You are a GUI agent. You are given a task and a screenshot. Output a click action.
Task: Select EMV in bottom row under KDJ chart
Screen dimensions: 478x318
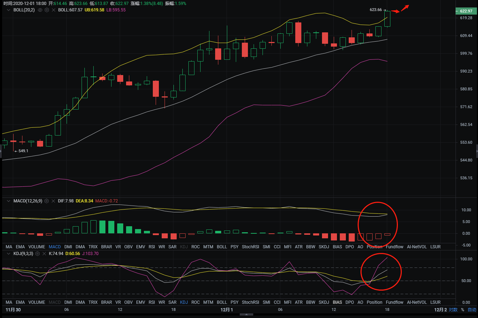tap(141, 302)
